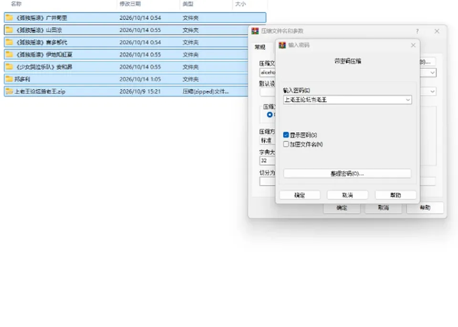Click the 压缩(zipped)文件... type cell

206,92
